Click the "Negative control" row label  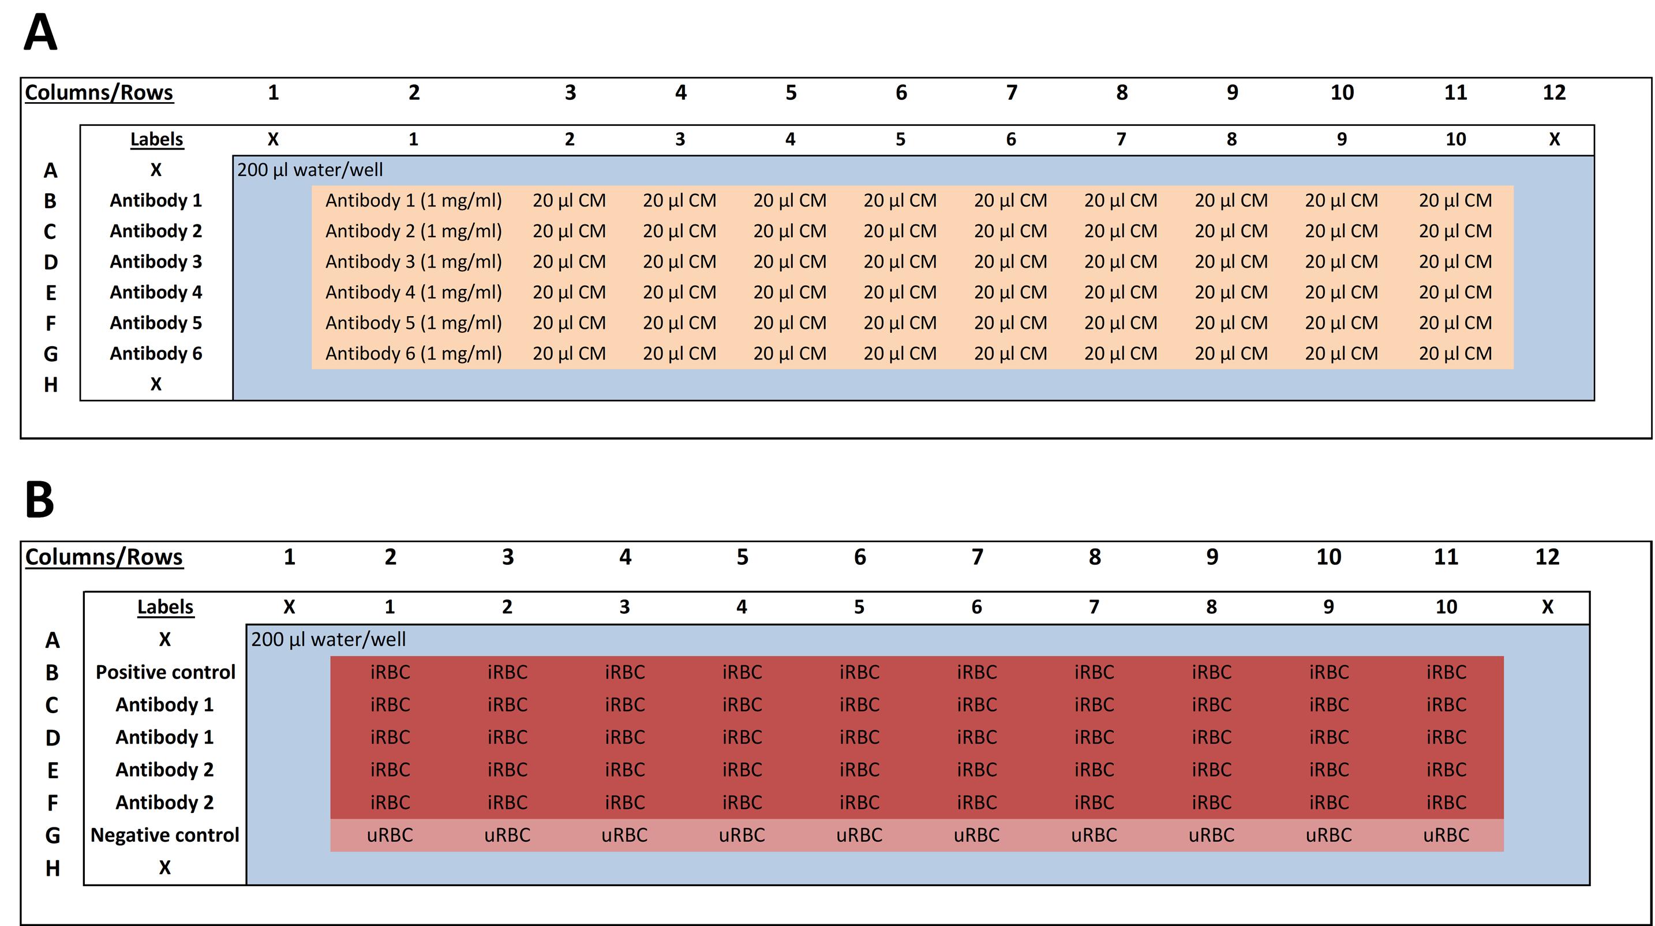pos(165,835)
